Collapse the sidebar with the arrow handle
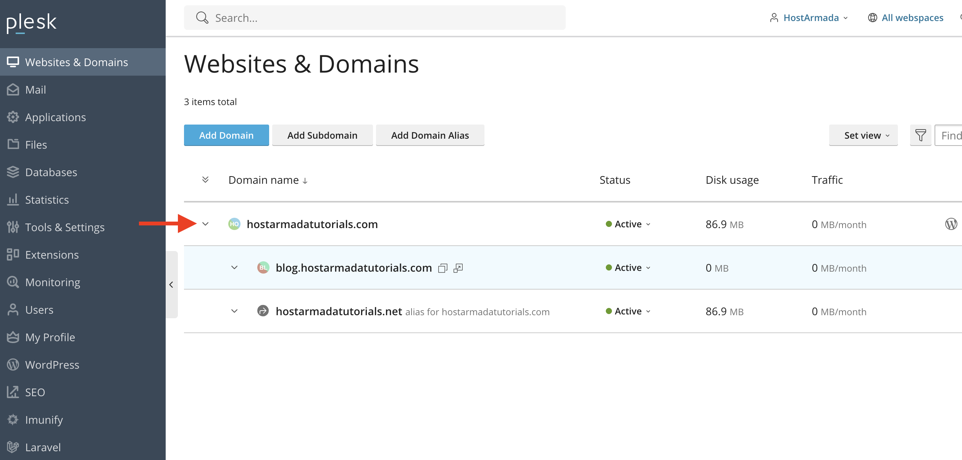The width and height of the screenshot is (962, 460). click(171, 285)
